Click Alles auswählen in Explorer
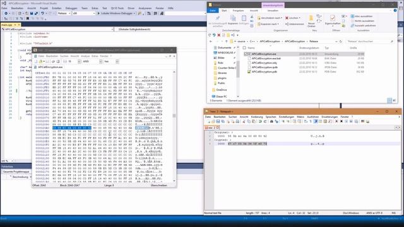The image size is (404, 227). (362, 16)
